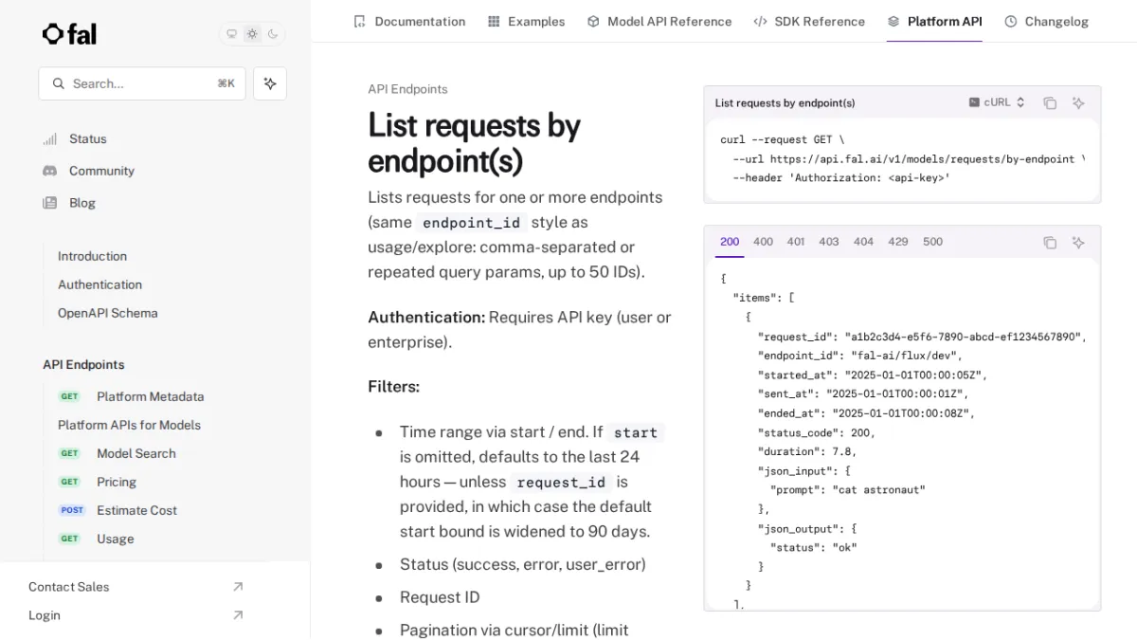The height and width of the screenshot is (640, 1137).
Task: Open the Community link
Action: (101, 171)
